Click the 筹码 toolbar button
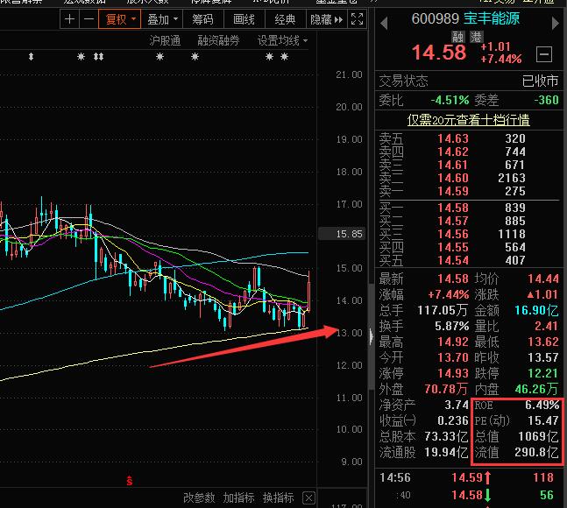Screen dimensions: 567x508 [202, 18]
